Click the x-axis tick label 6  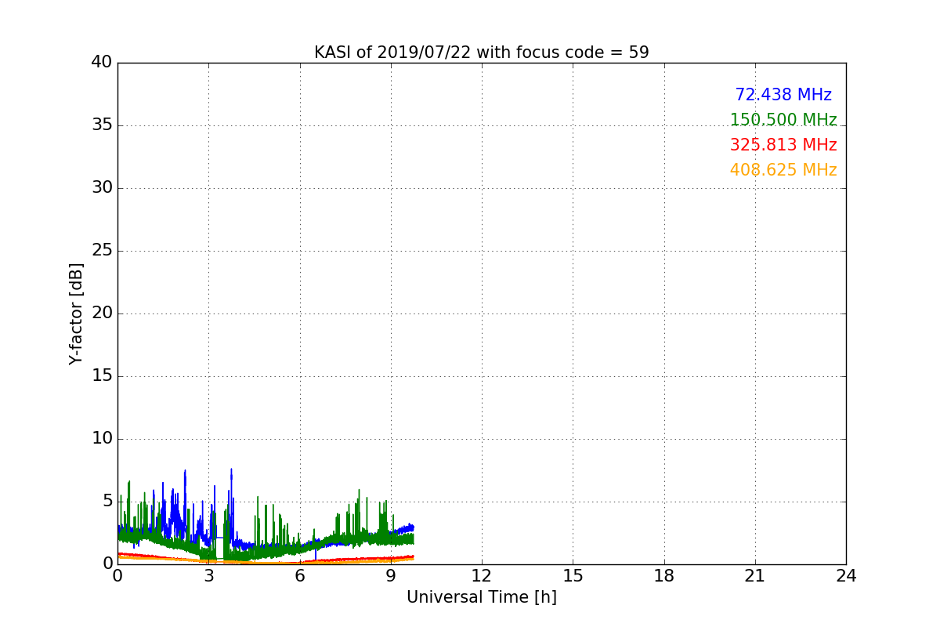(300, 575)
